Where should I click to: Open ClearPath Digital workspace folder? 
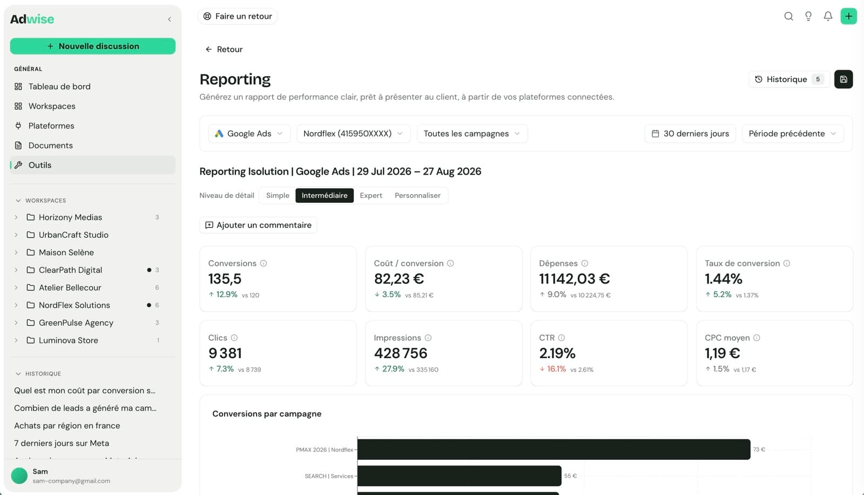click(70, 270)
